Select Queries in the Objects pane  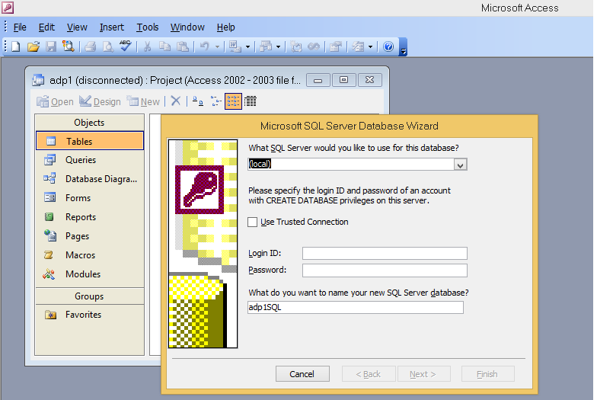[81, 160]
